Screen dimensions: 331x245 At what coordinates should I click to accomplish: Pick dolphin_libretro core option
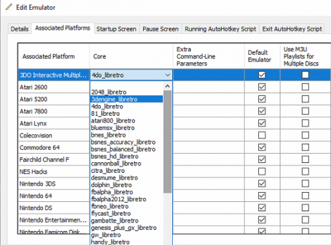126,185
